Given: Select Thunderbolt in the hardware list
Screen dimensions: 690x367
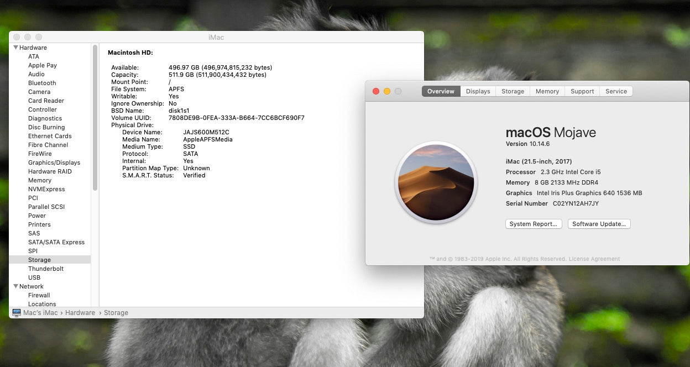Looking at the screenshot, I should coord(46,269).
